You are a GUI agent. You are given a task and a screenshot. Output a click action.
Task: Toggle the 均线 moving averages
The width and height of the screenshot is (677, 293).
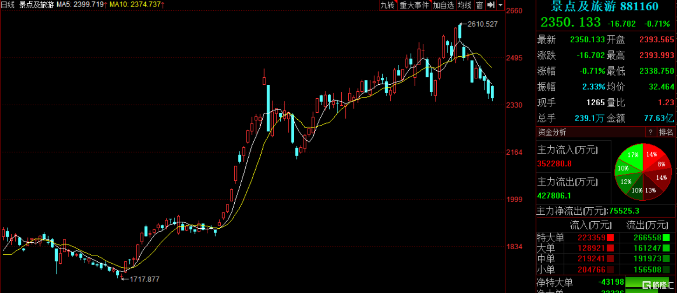(x=464, y=5)
